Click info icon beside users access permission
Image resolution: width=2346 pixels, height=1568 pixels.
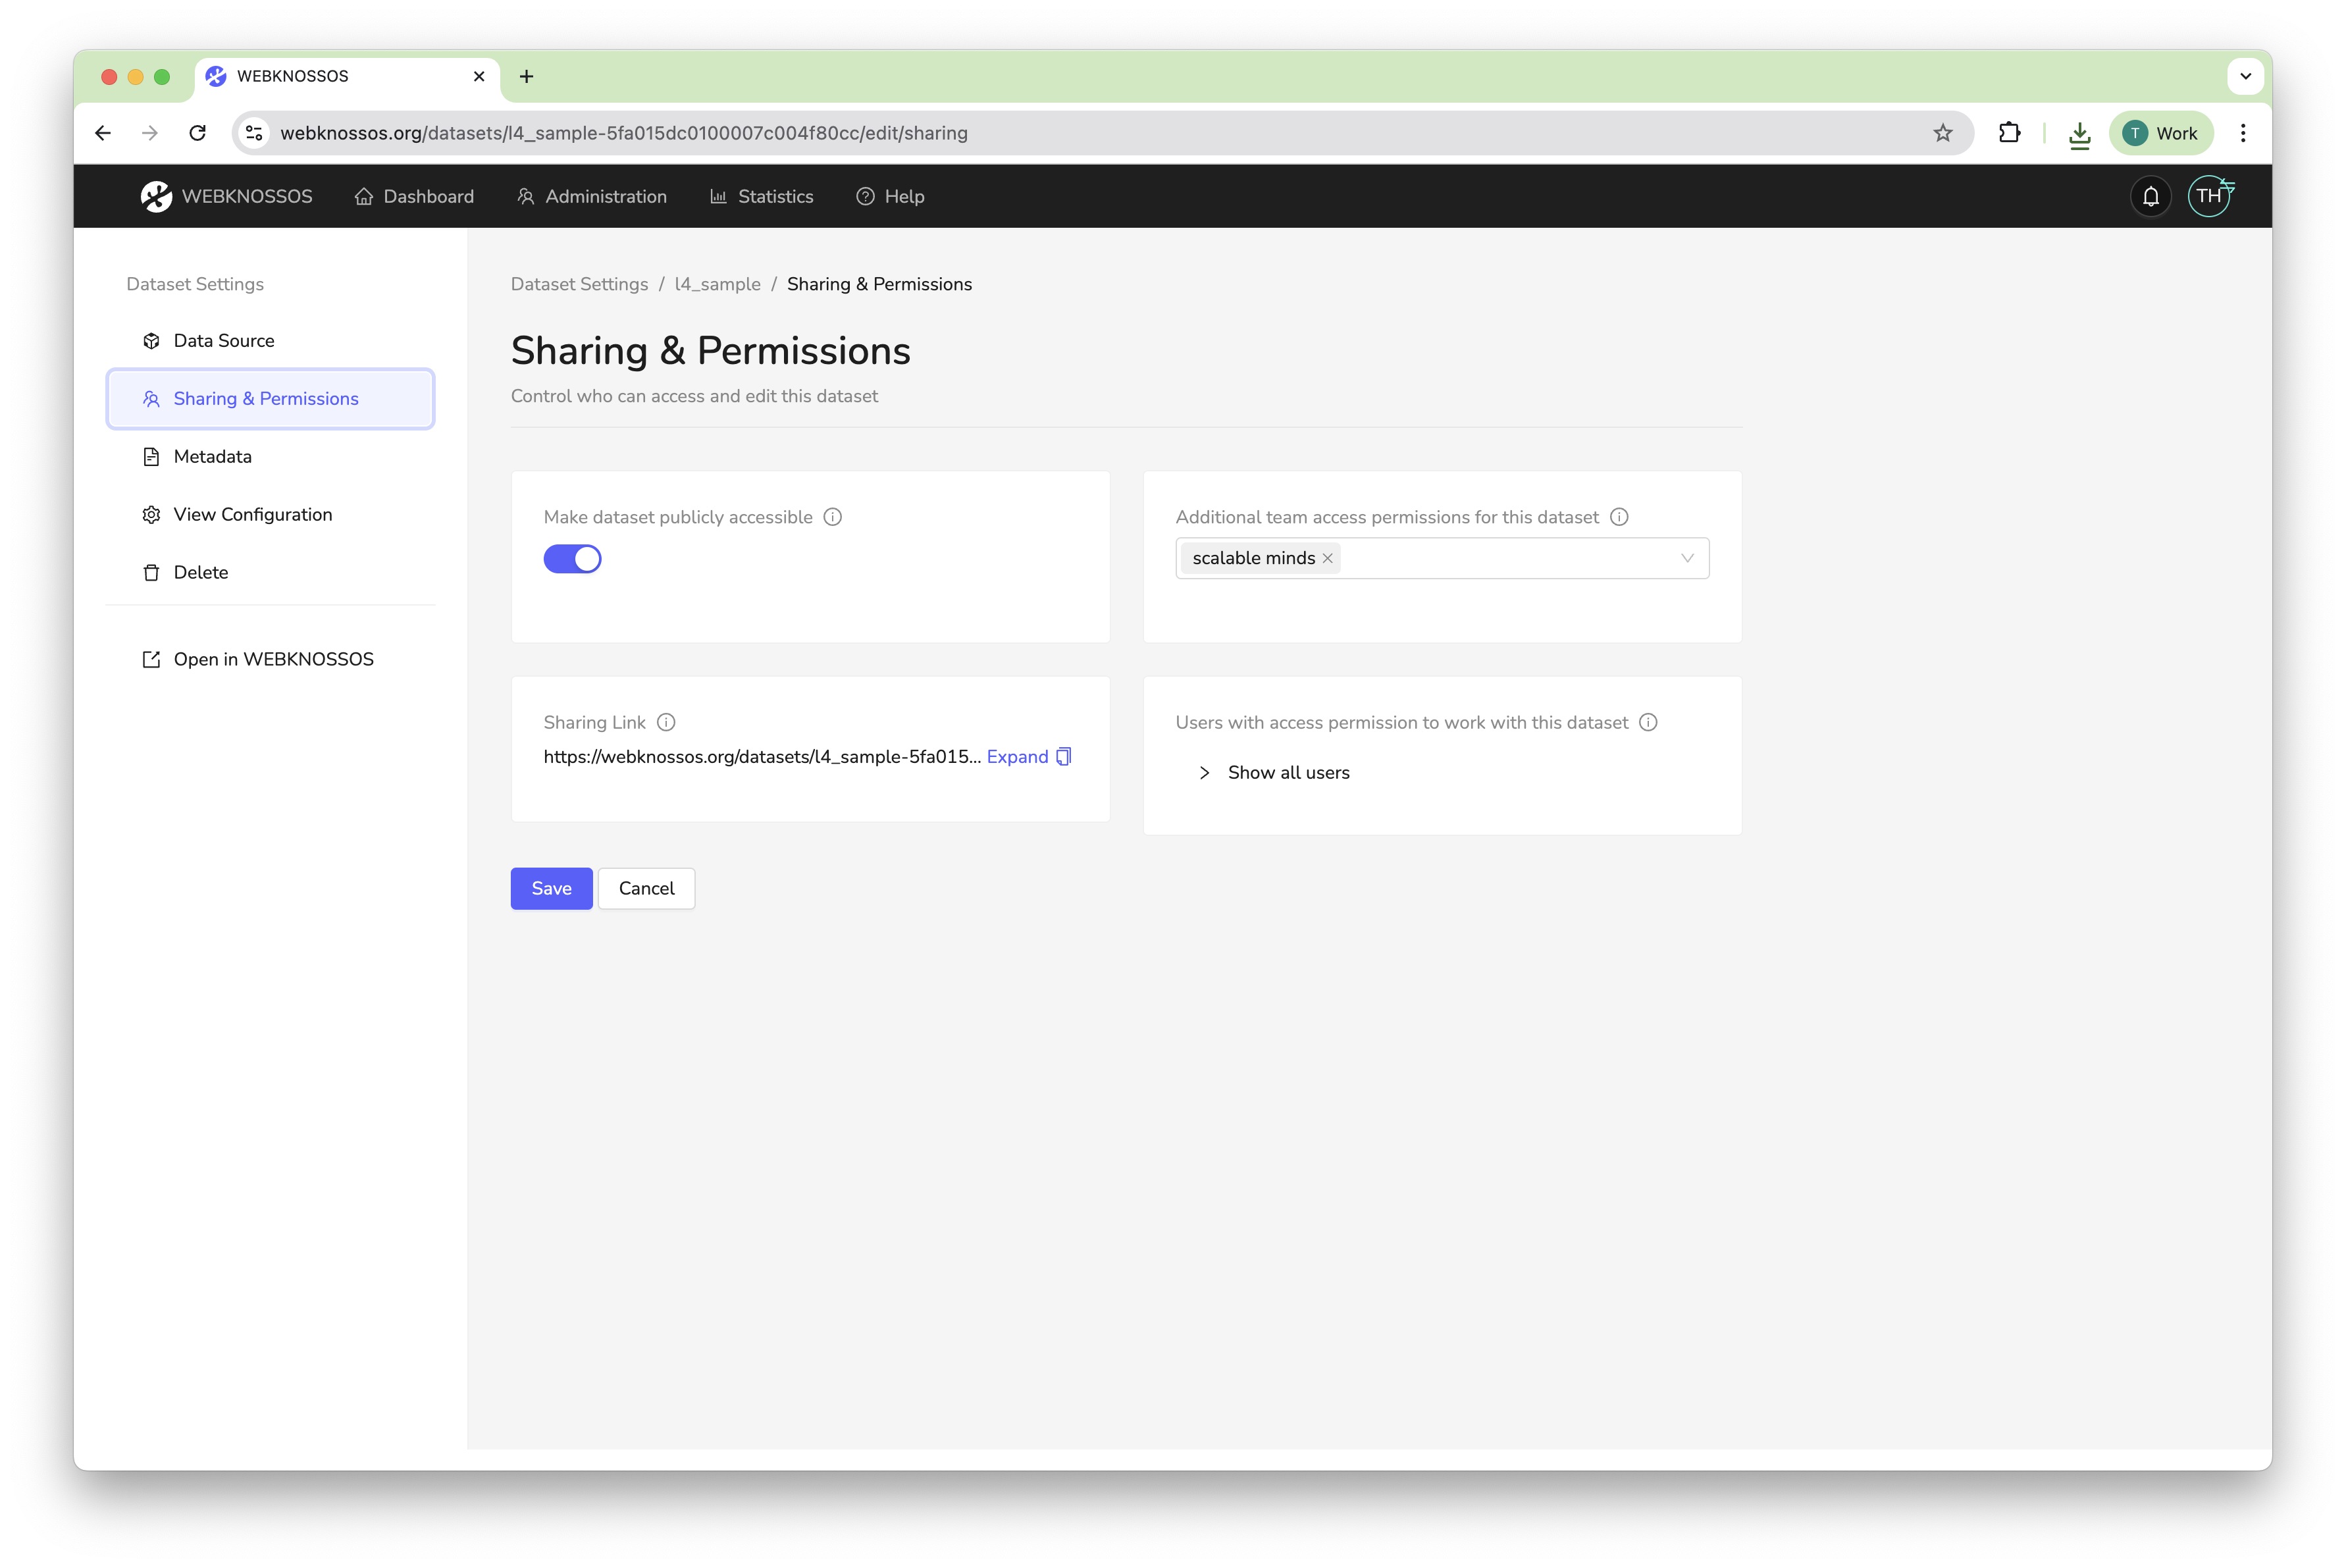[x=1648, y=722]
